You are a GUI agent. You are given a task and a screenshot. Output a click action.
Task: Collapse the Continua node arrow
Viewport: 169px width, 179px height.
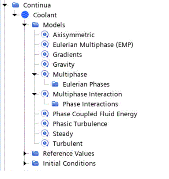pos(4,5)
